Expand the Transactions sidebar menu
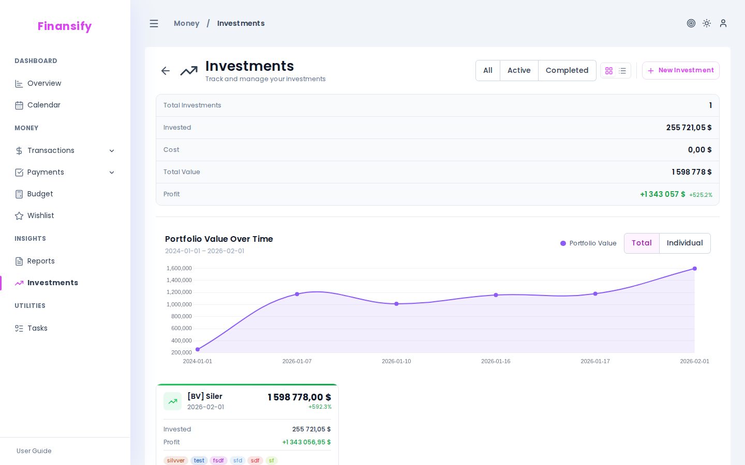Viewport: 745px width, 465px height. pyautogui.click(x=112, y=150)
